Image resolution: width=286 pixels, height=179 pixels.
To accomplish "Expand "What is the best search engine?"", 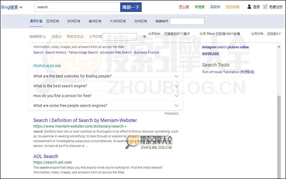I will coord(106,86).
